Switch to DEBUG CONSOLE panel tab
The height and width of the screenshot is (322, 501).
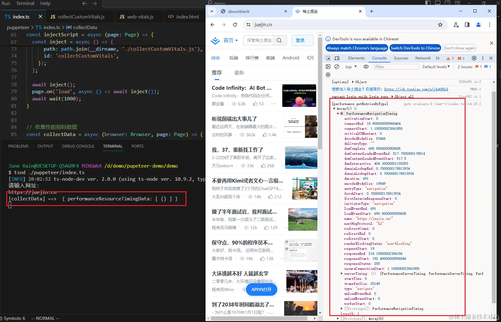78,146
